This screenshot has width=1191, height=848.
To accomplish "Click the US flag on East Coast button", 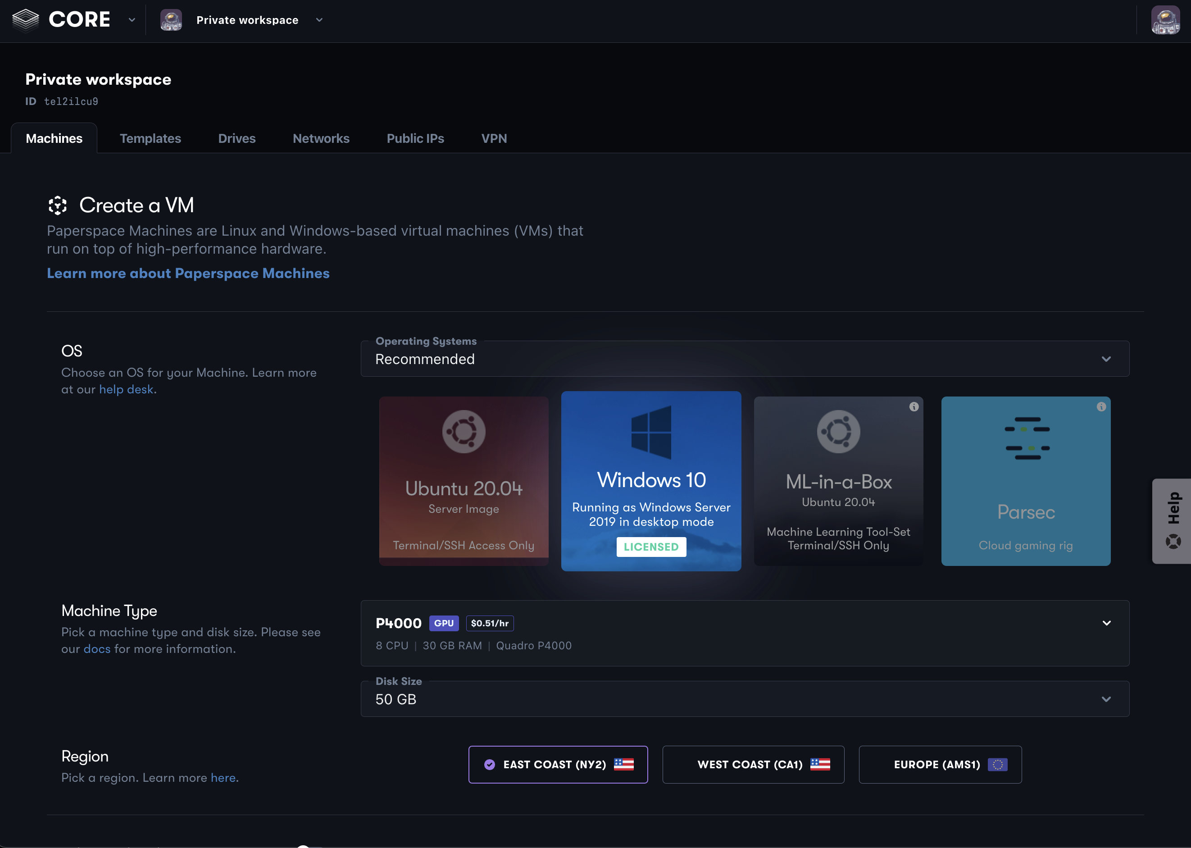I will click(x=624, y=765).
